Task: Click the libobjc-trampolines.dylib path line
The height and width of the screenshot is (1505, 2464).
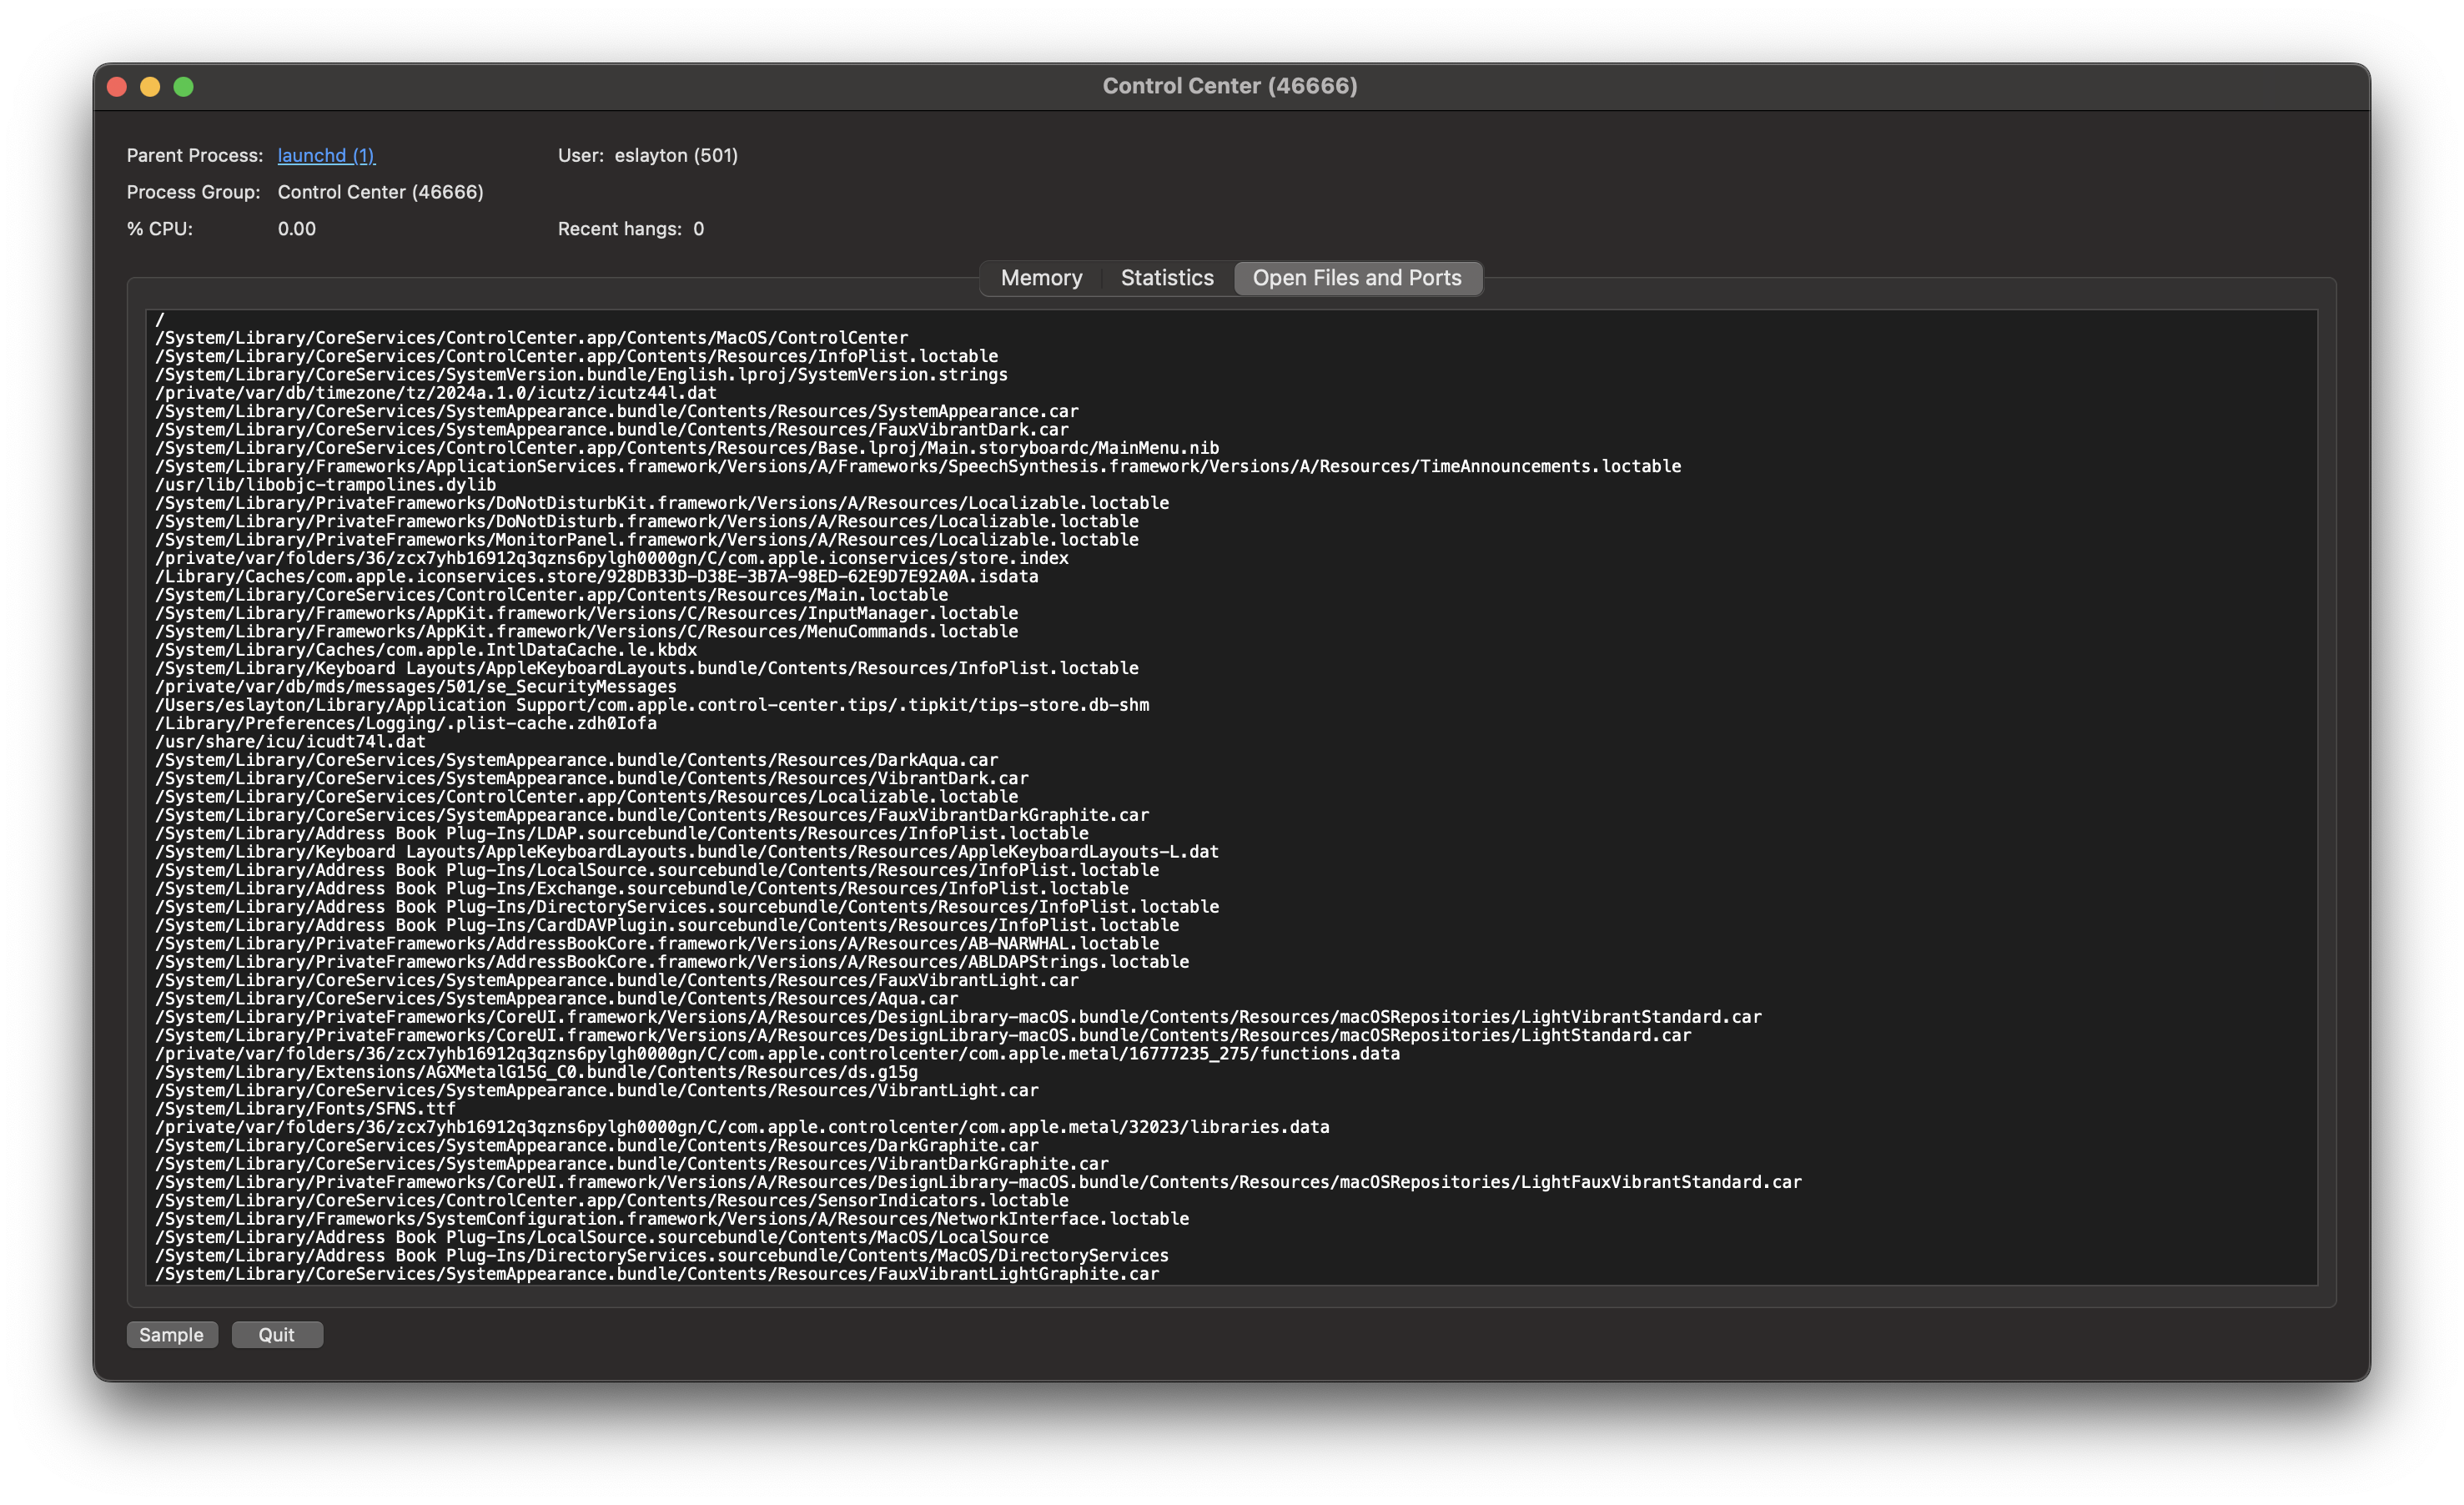Action: (325, 484)
